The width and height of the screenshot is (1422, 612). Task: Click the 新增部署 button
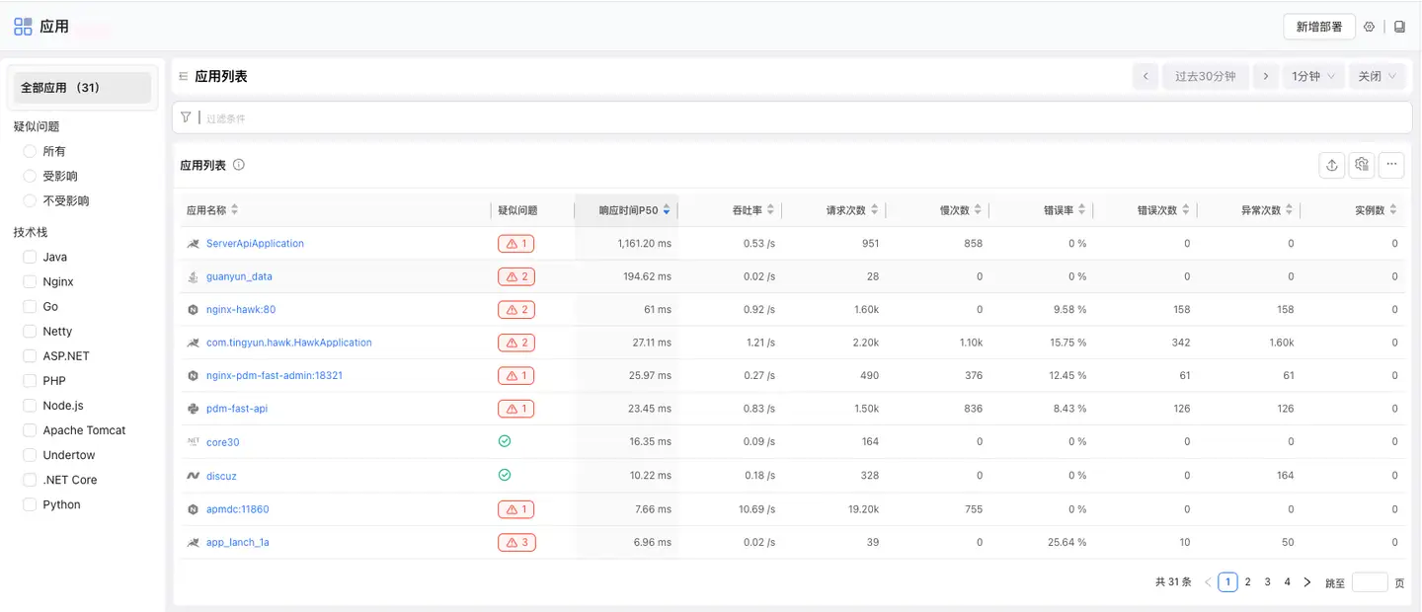click(1318, 27)
